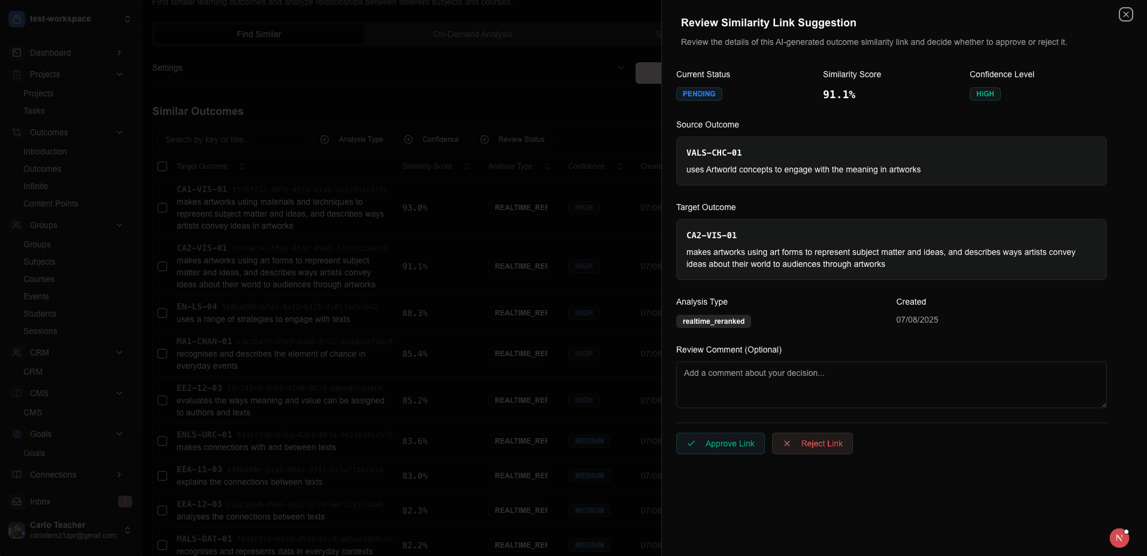The image size is (1147, 556).
Task: Select the EN-LS-04 row checkbox
Action: point(162,313)
